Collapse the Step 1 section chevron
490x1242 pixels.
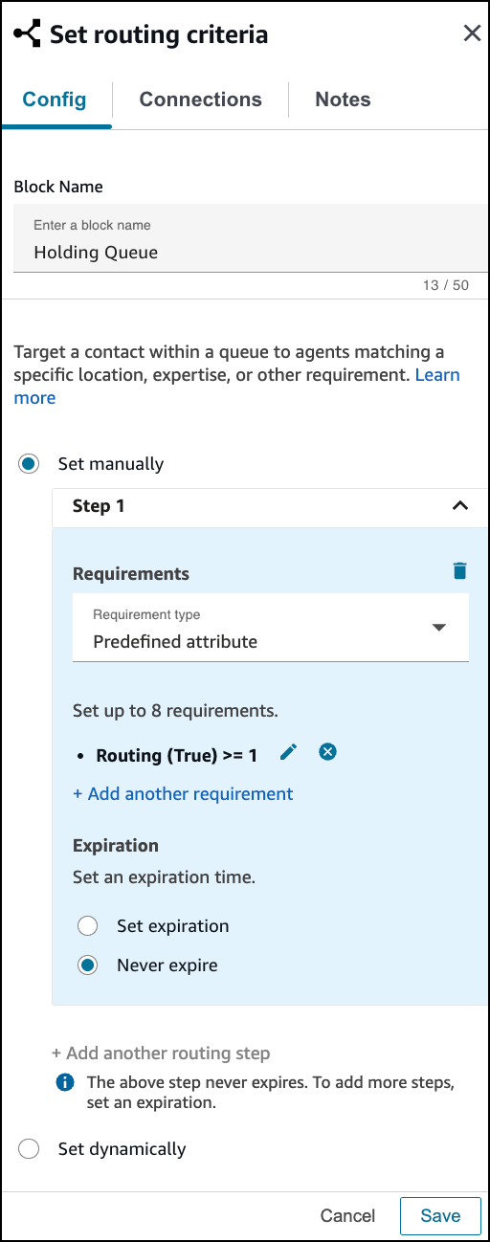tap(460, 506)
